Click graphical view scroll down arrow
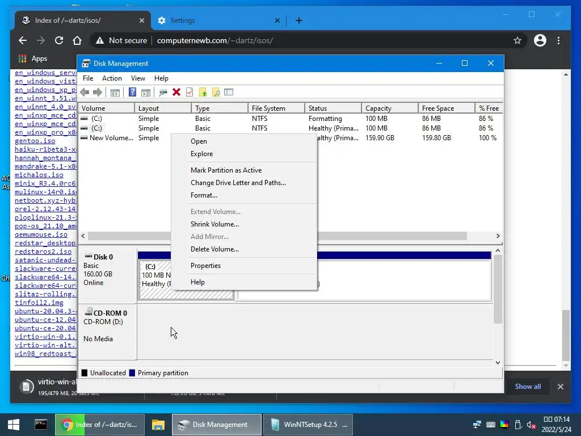The height and width of the screenshot is (436, 581). pos(498,363)
